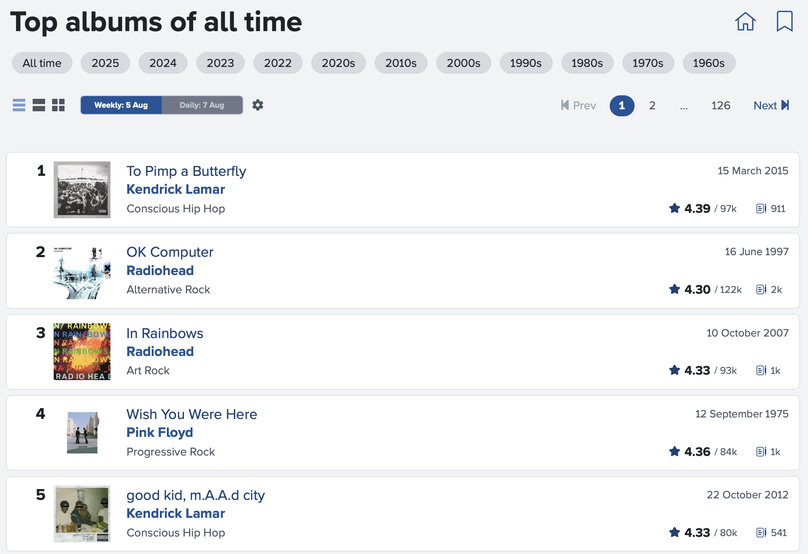Open the In Rainbows album link
Image resolution: width=808 pixels, height=554 pixels.
point(165,333)
